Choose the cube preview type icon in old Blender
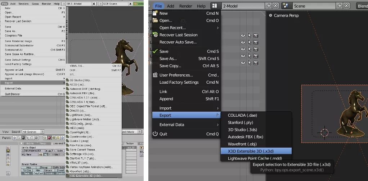The height and width of the screenshot is (181, 368). [8, 154]
